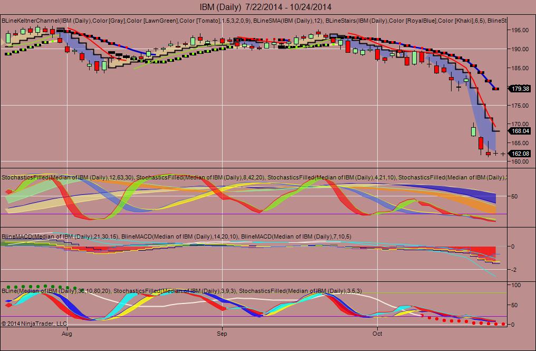Click the 195.00 price axis label
The image size is (536, 351).
point(520,30)
